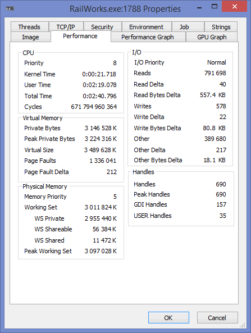This screenshot has height=333, width=251.
Task: Select the Kernel Time value 0:00:21.718
Action: point(99,74)
